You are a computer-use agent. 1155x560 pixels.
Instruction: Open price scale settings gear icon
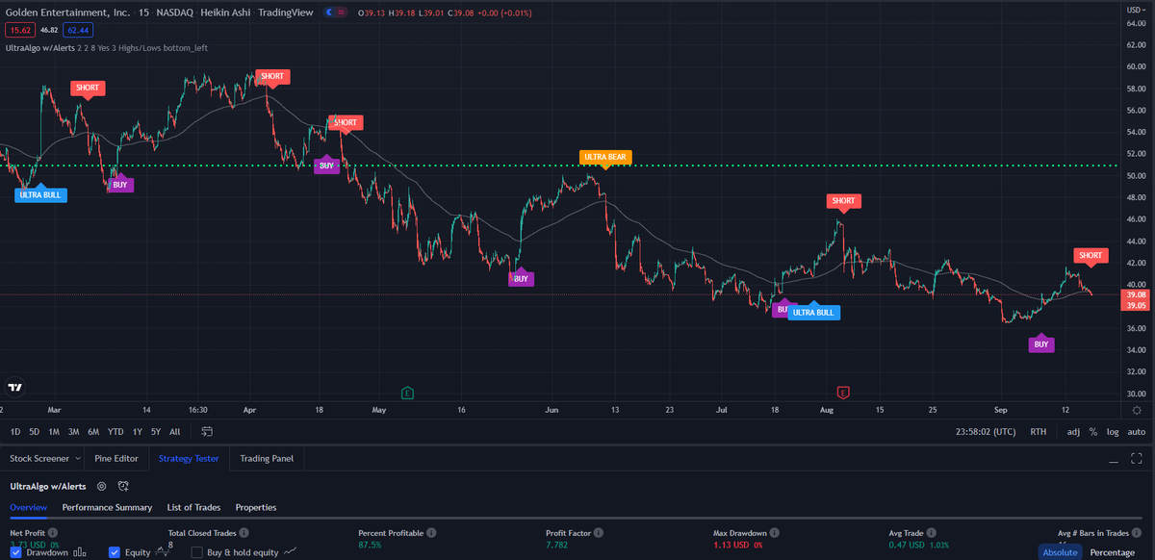coord(1137,411)
